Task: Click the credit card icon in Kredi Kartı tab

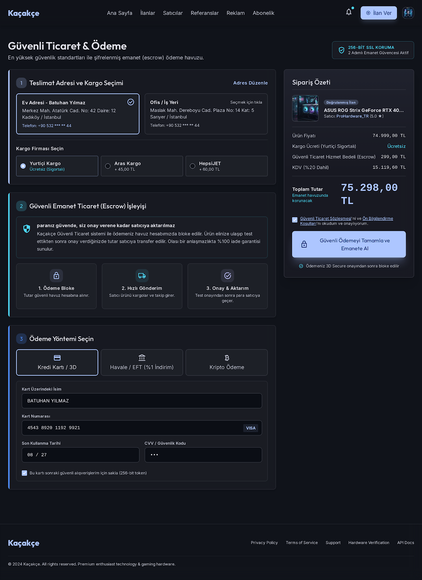Action: tap(57, 358)
